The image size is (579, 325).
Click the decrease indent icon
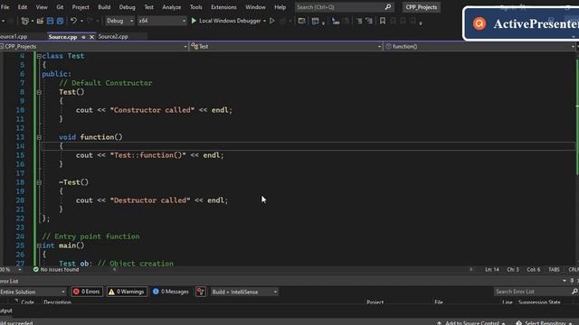[359, 21]
